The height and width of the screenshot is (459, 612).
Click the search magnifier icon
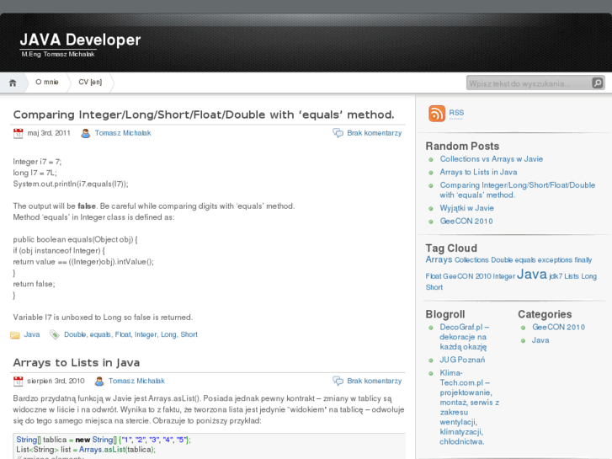click(597, 83)
